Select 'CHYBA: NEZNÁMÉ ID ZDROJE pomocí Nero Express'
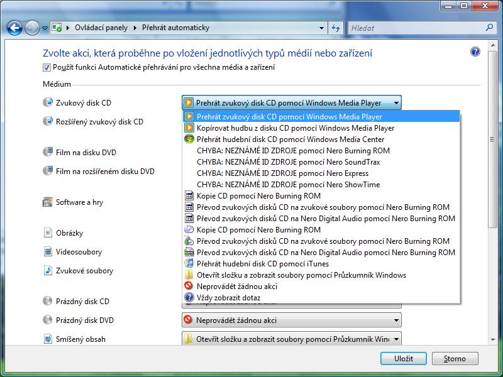Image resolution: width=503 pixels, height=377 pixels. 321,173
